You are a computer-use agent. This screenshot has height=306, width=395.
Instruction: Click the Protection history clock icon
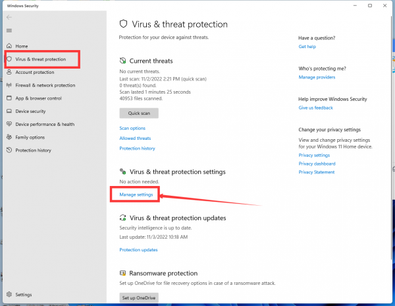(x=9, y=150)
